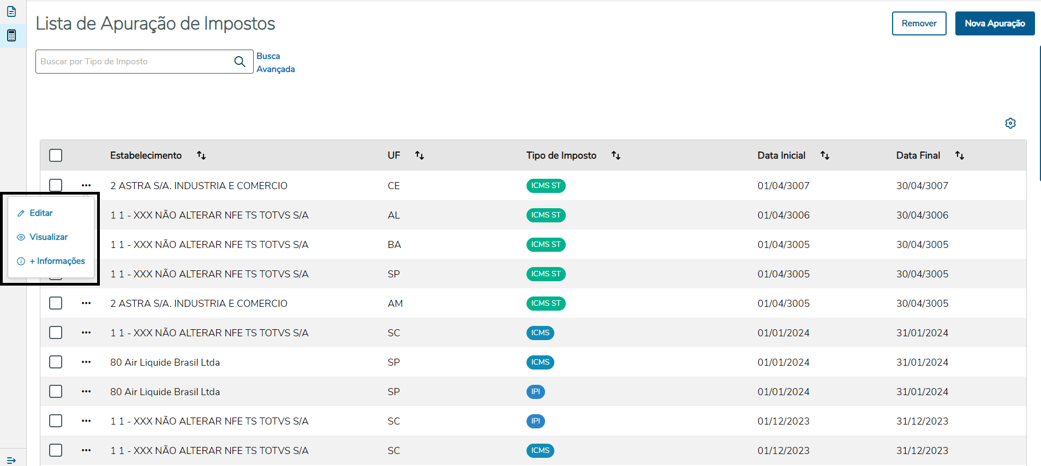Choose Editar from the row popup menu
Image resolution: width=1041 pixels, height=466 pixels.
[x=51, y=213]
